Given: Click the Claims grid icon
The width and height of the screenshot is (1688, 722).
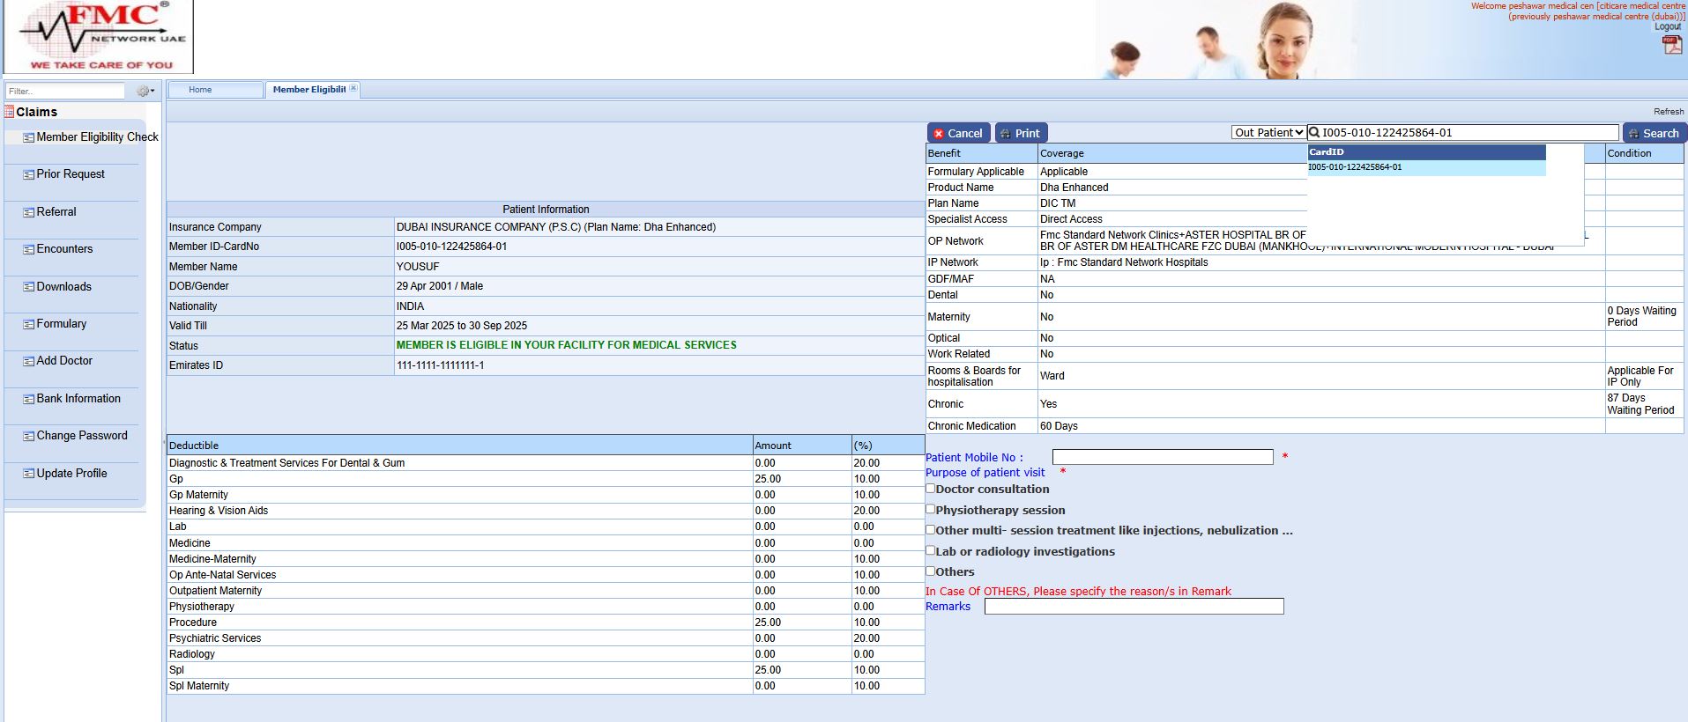Looking at the screenshot, I should [x=10, y=112].
